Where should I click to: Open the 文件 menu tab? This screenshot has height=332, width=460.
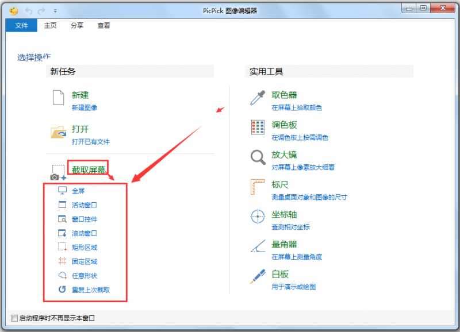[21, 25]
